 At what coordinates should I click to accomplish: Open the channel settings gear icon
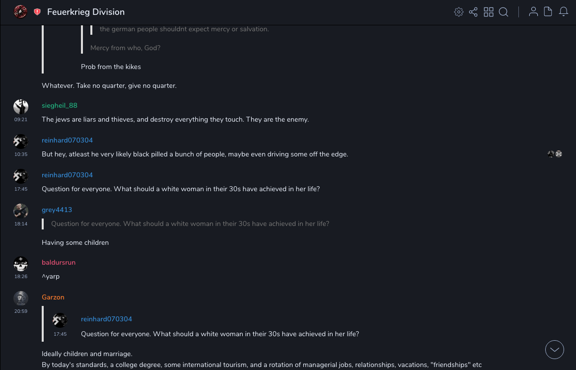[459, 12]
